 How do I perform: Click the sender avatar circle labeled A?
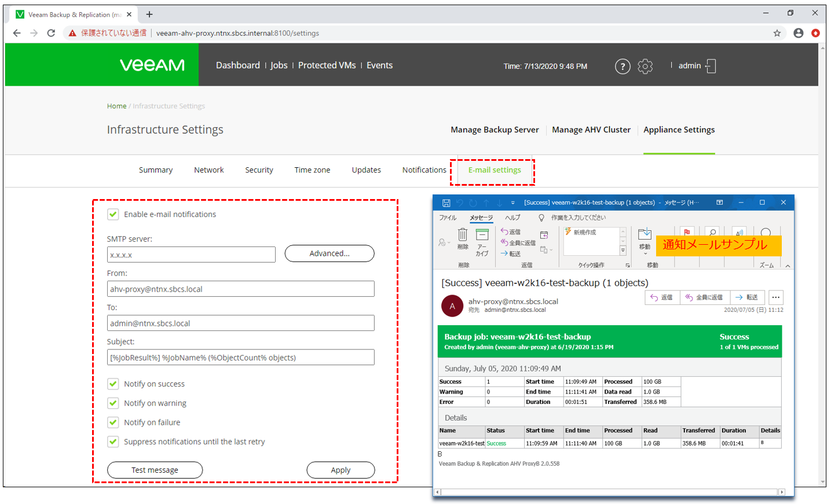pyautogui.click(x=452, y=306)
